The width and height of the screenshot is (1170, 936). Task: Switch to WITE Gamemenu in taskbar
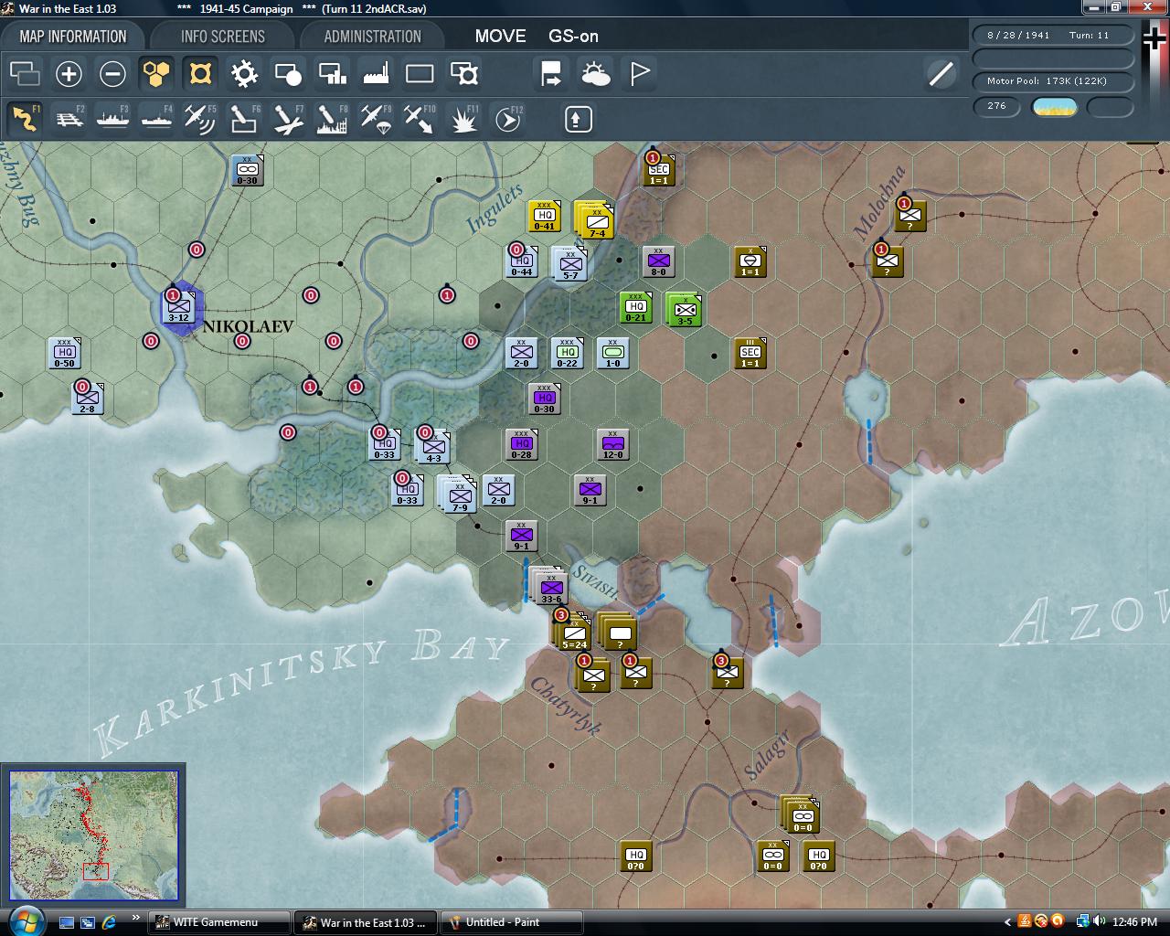[x=219, y=922]
